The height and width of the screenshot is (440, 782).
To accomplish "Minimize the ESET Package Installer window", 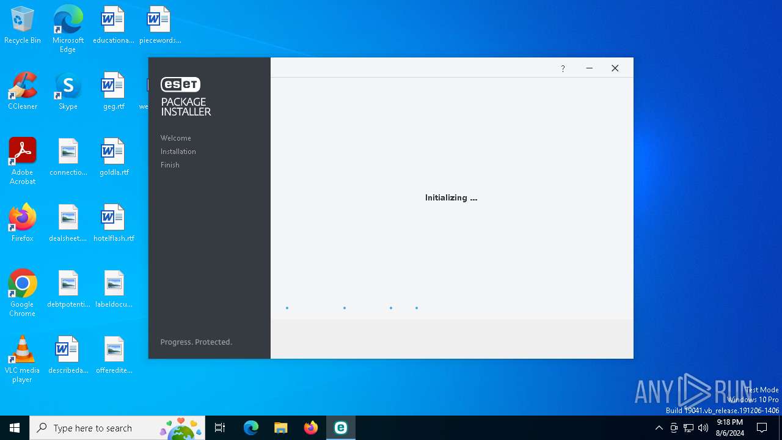I will 589,68.
